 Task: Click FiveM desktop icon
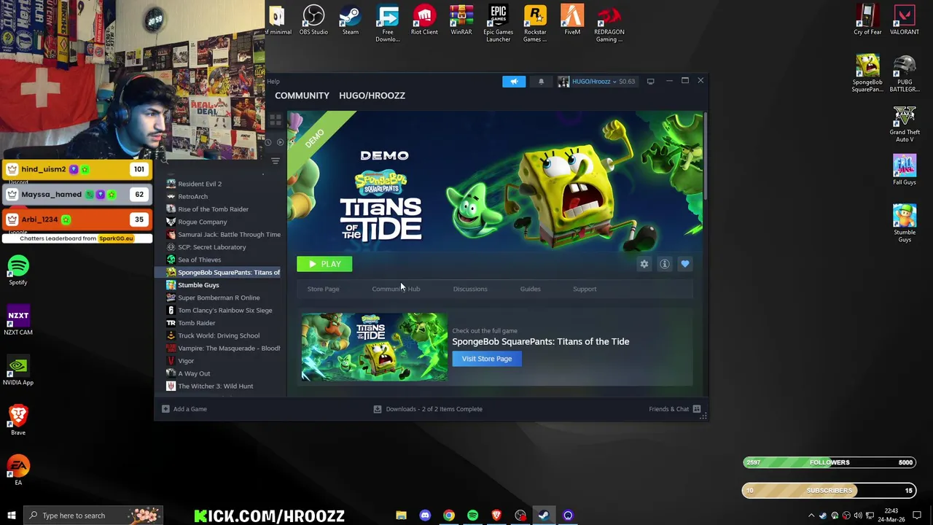pyautogui.click(x=572, y=20)
